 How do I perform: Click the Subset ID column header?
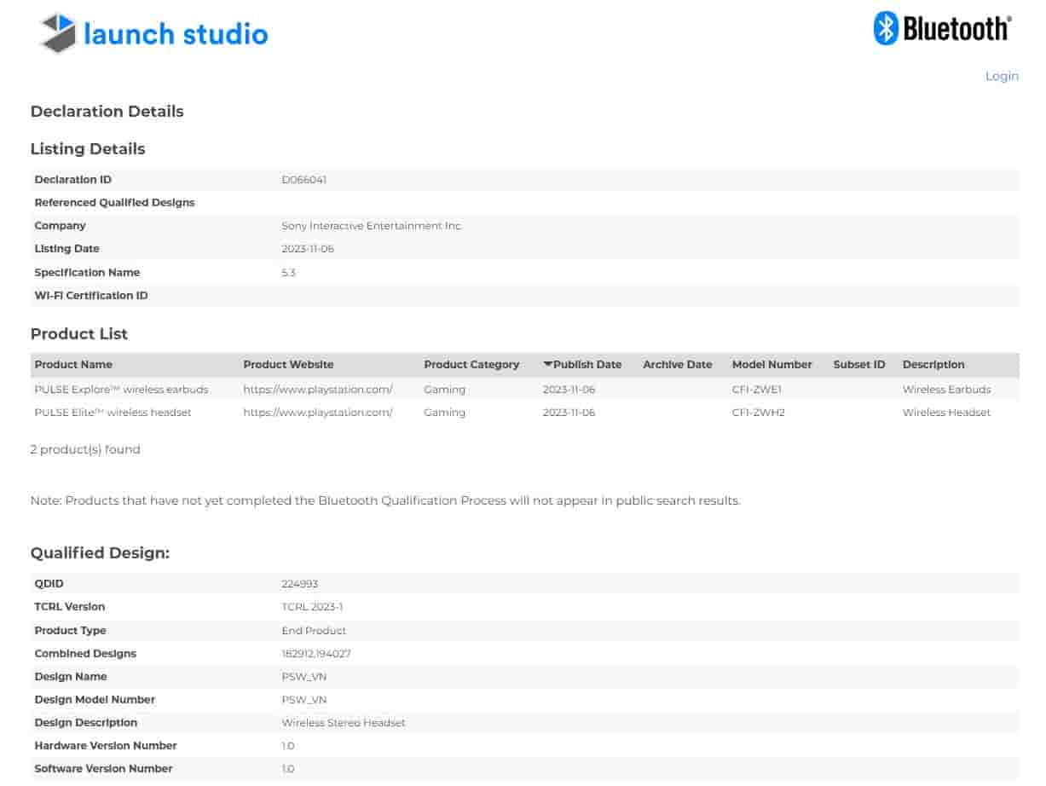tap(858, 364)
